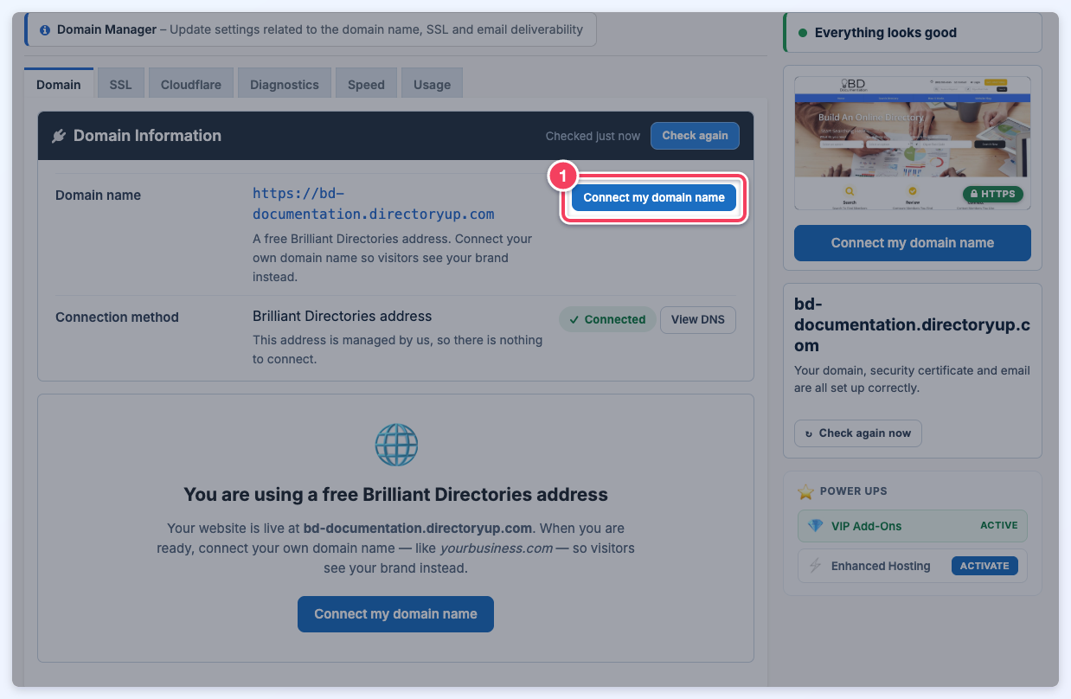Click the ACTIVE label on VIP Add-Ons
The image size is (1071, 699).
point(999,525)
